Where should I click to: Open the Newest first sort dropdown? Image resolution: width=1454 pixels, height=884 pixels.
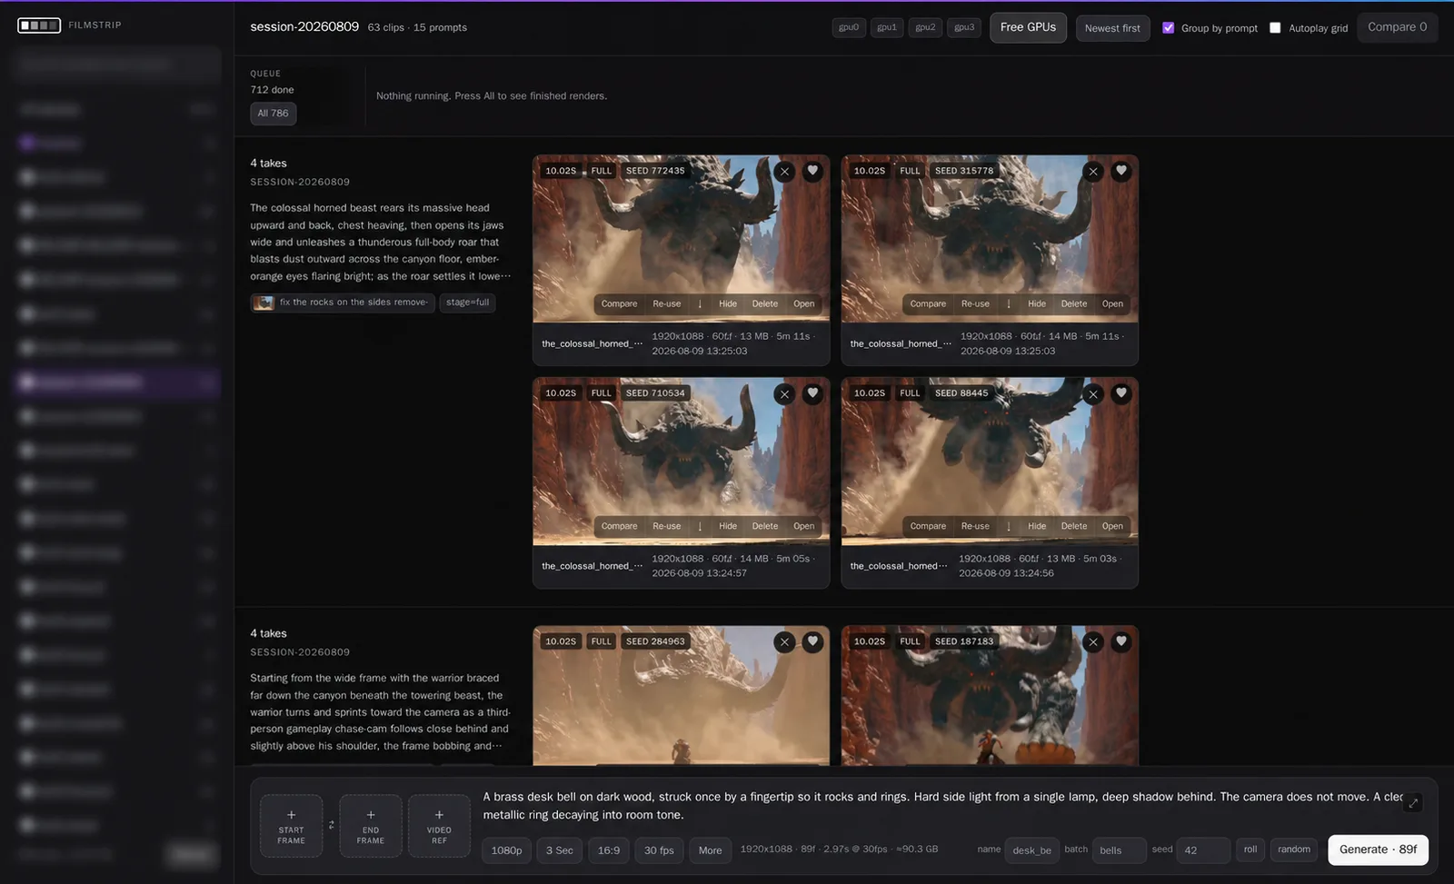click(x=1112, y=28)
